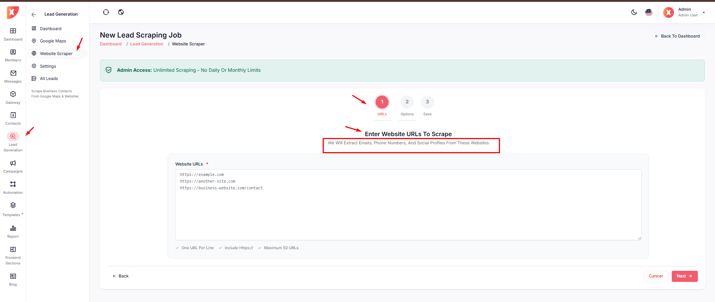Click the Cancel button

pyautogui.click(x=655, y=276)
